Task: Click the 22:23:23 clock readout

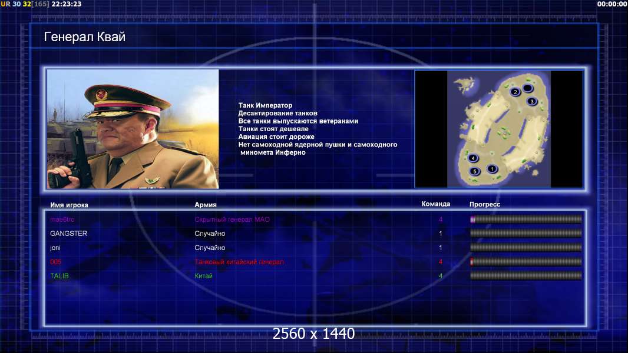Action: coord(67,4)
